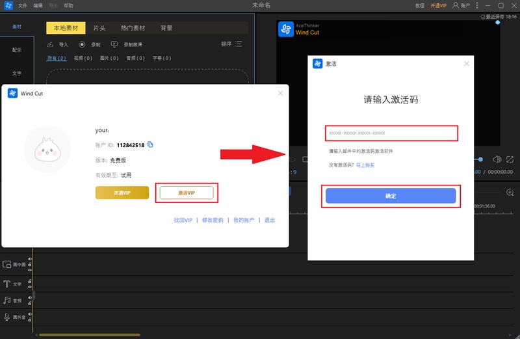Focus the activation code input field
The width and height of the screenshot is (520, 339).
tap(391, 133)
